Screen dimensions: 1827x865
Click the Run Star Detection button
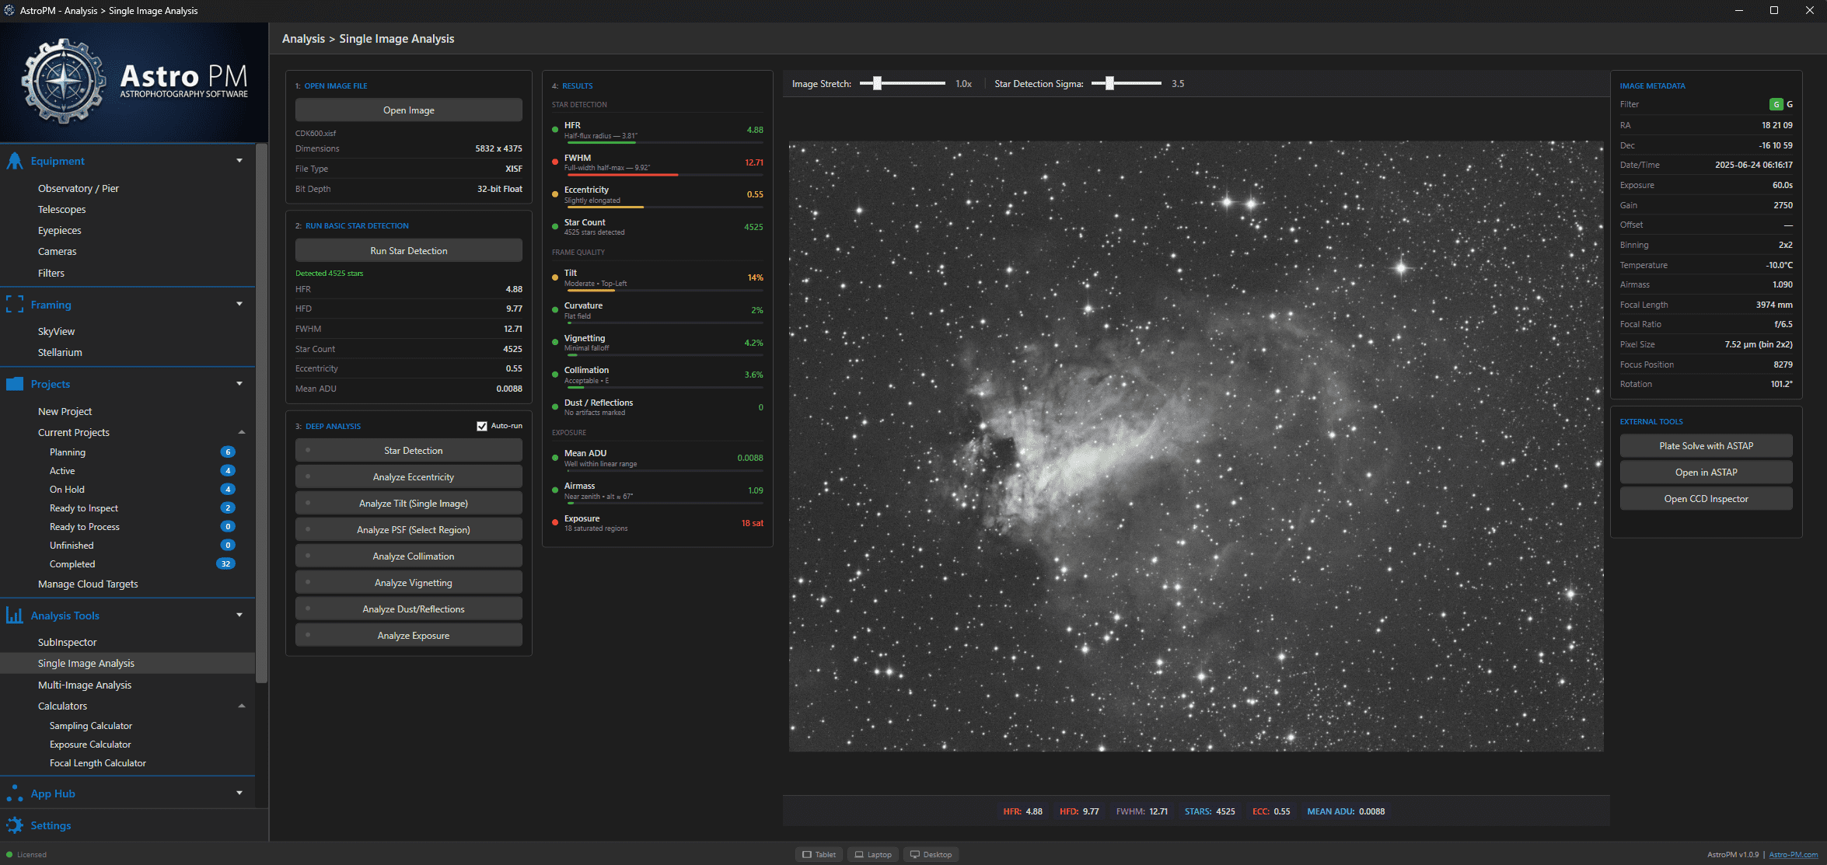pyautogui.click(x=408, y=251)
